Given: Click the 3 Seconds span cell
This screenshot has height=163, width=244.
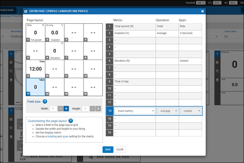Looking at the screenshot, I should 190,33.
